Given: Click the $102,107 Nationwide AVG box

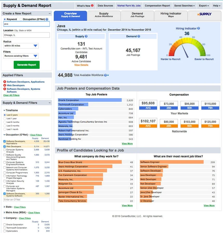Looking at the screenshot, I should tap(148, 123).
